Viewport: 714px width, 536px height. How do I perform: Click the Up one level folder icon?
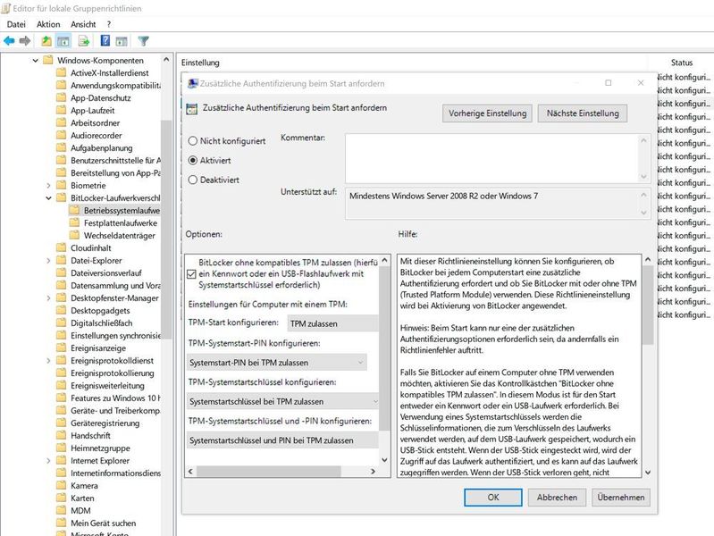click(46, 41)
